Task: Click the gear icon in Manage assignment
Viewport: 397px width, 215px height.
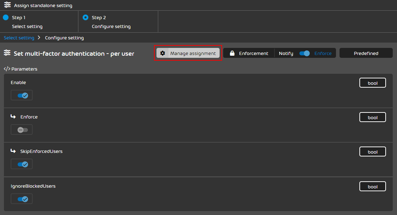Action: pos(162,53)
